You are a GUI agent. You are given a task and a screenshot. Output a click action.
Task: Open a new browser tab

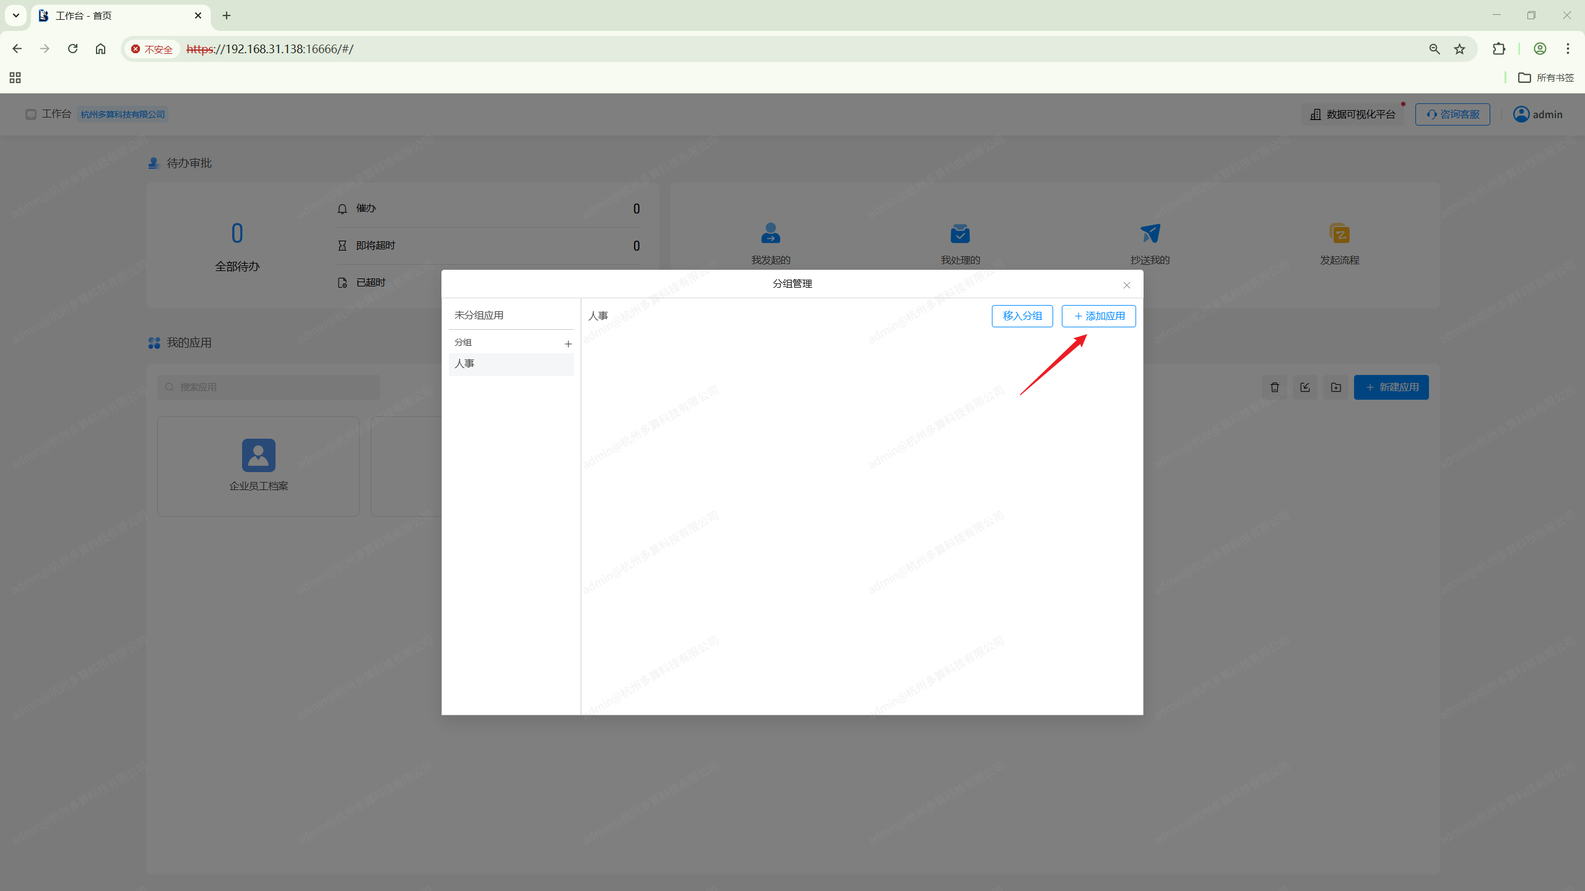click(227, 15)
